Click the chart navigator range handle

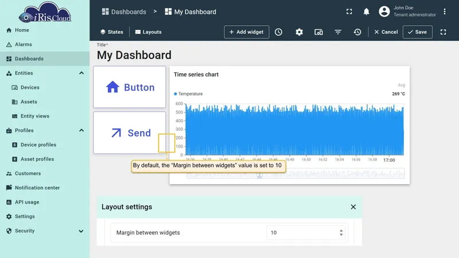(259, 175)
